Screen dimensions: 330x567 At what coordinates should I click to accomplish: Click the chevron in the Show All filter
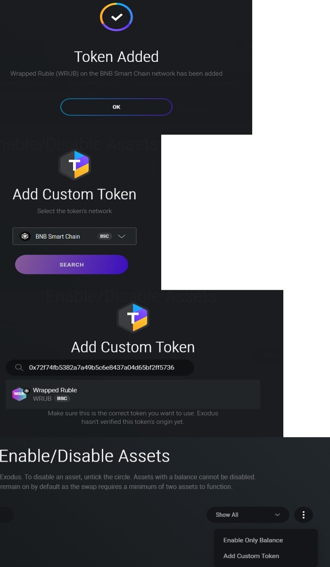point(277,515)
